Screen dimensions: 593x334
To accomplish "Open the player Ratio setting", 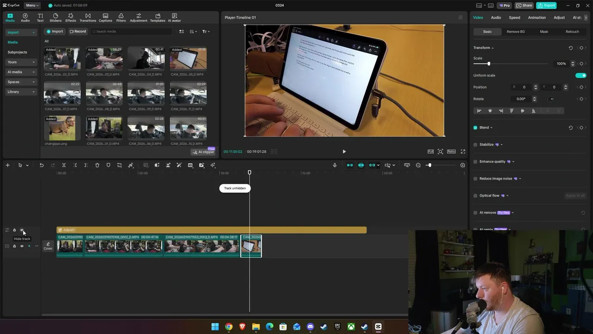I will click(451, 152).
